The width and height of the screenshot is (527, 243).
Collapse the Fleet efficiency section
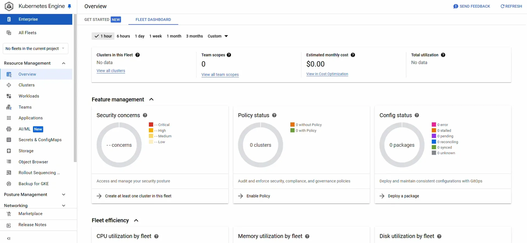(x=136, y=220)
